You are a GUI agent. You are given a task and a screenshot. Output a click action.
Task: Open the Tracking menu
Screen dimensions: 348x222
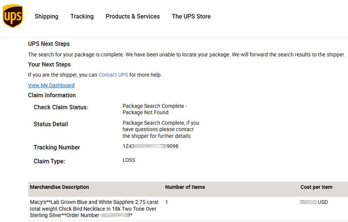pos(82,17)
